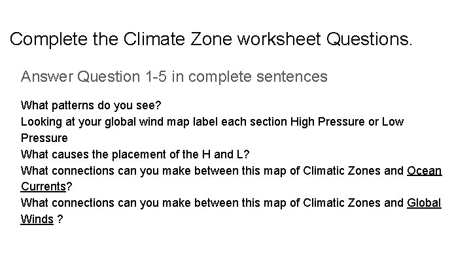Click the word "Zone" in the title
471x265 pixels.
[211, 39]
